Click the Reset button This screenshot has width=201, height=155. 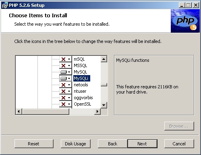point(34,144)
